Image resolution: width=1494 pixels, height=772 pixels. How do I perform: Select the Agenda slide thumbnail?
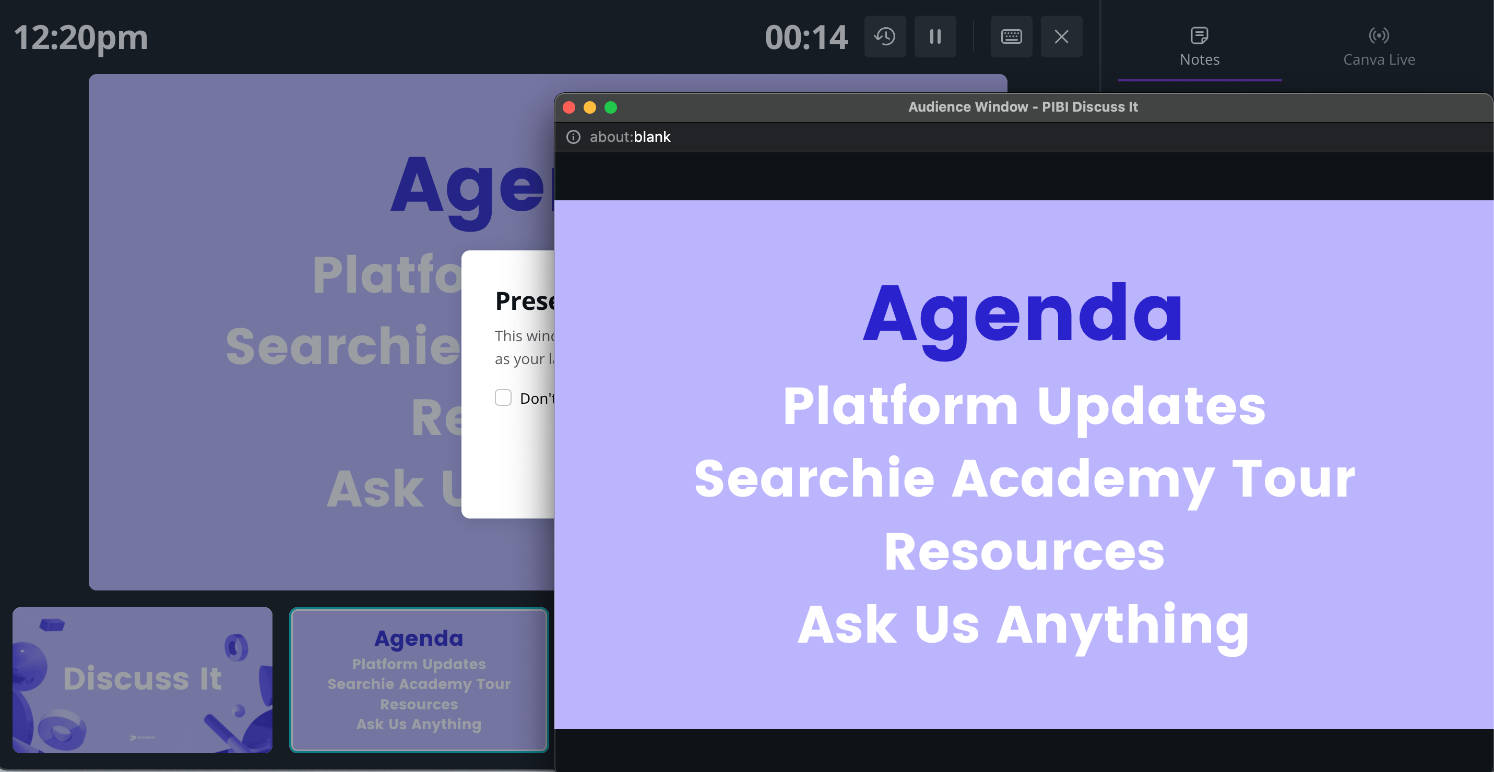click(x=419, y=680)
